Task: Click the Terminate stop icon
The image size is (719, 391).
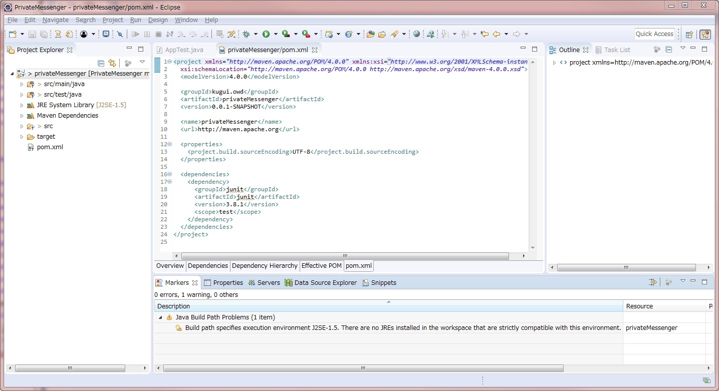Action: [x=158, y=34]
